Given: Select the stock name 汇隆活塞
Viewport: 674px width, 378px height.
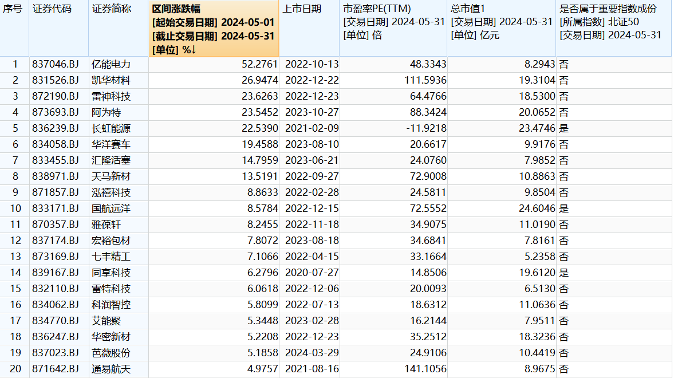Looking at the screenshot, I should point(111,160).
